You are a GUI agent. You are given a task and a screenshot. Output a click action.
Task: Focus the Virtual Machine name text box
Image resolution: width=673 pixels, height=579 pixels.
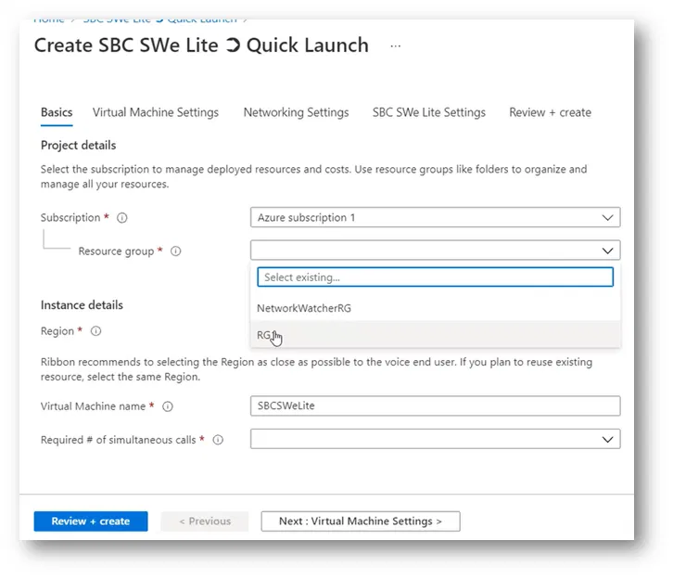pyautogui.click(x=435, y=406)
